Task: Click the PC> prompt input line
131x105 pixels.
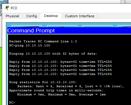Action: click(12, 103)
